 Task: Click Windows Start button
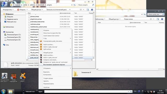pos(3,92)
